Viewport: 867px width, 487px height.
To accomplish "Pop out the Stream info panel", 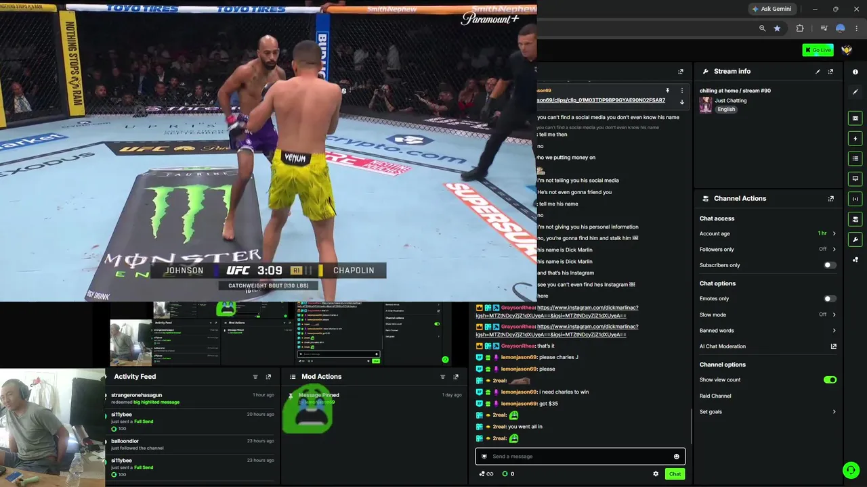I will coord(830,72).
